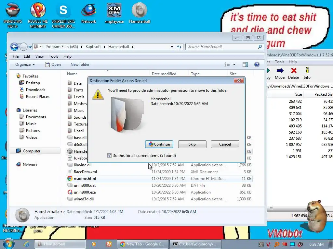333x249 pixels.
Task: Open the Tools menu in Explorer
Action: [x=53, y=56]
